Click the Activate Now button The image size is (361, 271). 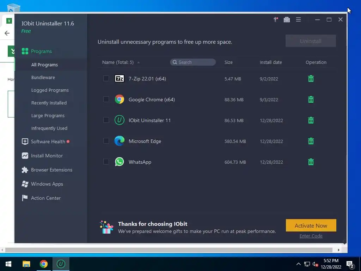pyautogui.click(x=311, y=225)
